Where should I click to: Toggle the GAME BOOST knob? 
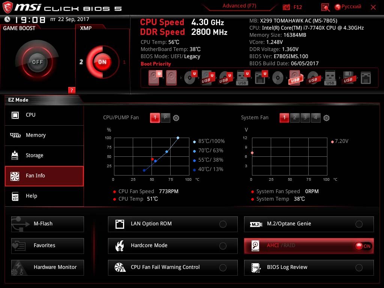(x=37, y=62)
